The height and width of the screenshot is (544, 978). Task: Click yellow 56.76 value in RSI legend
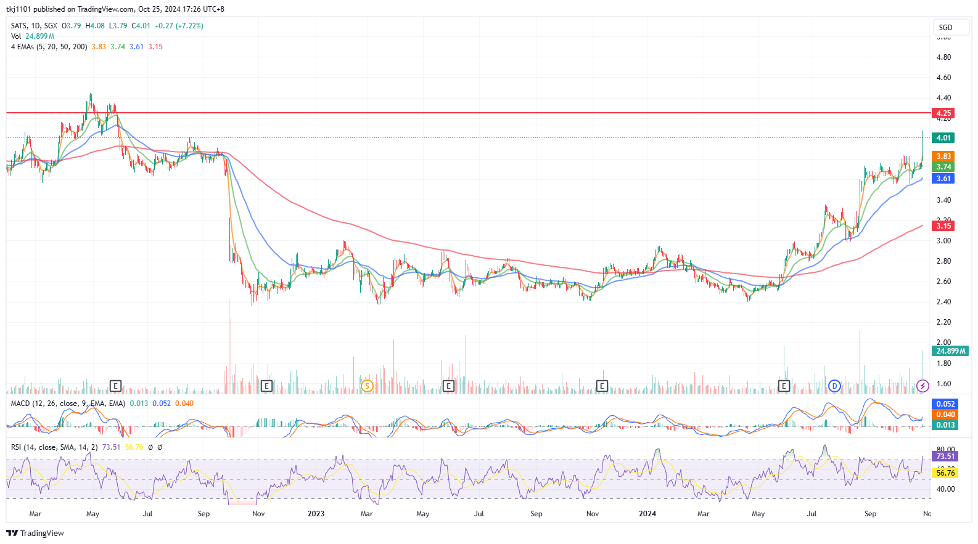(x=134, y=447)
